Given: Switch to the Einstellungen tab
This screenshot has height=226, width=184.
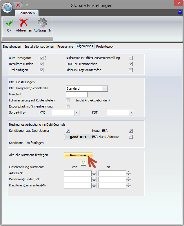Looking at the screenshot, I should 12,47.
